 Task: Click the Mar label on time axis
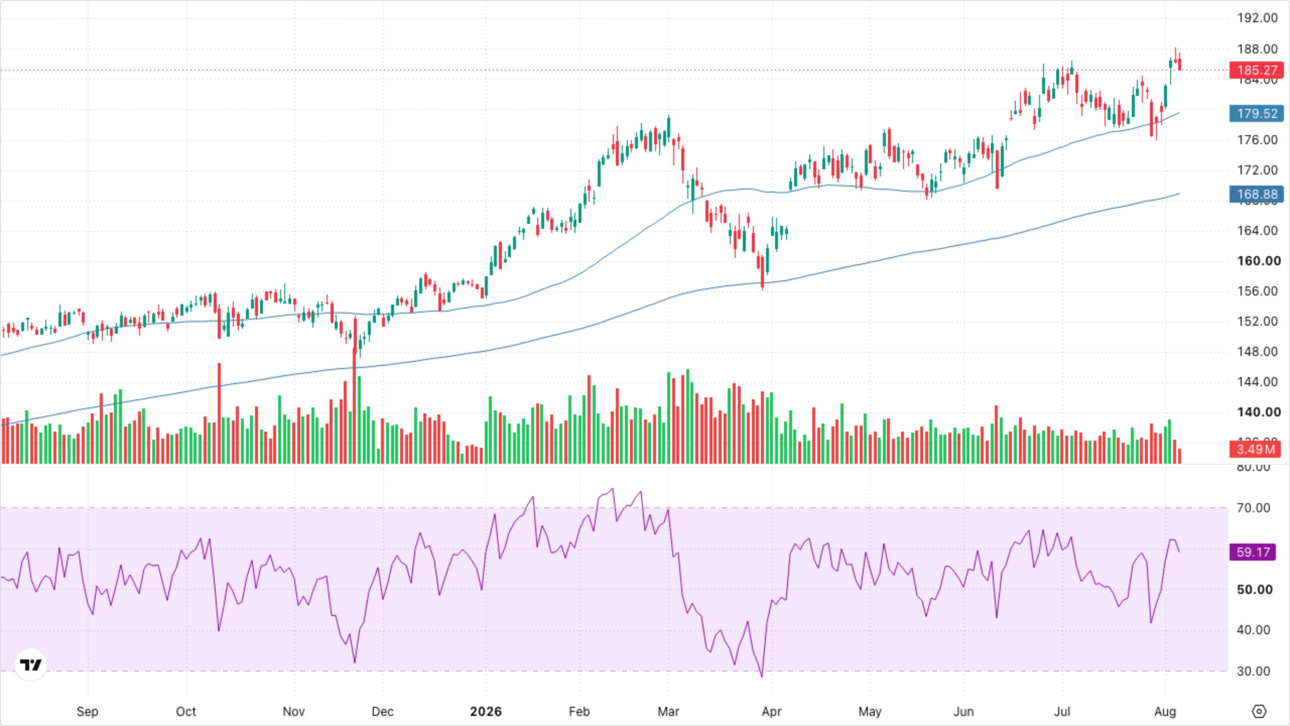[x=668, y=711]
